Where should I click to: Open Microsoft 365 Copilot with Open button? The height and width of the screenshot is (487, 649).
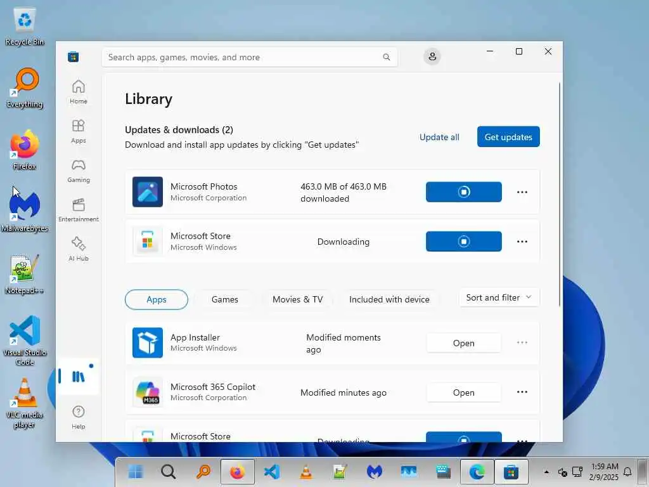coord(463,392)
